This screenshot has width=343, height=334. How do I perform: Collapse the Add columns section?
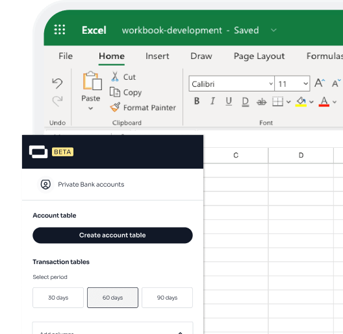(180, 333)
